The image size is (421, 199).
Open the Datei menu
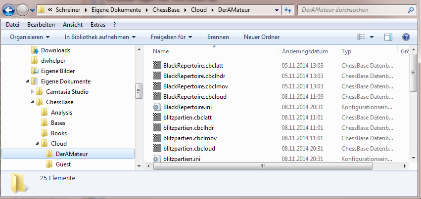point(13,25)
